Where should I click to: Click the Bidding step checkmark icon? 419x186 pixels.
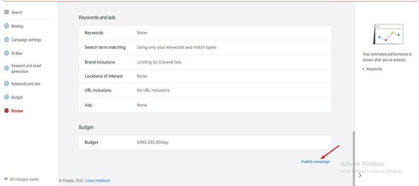pos(7,26)
